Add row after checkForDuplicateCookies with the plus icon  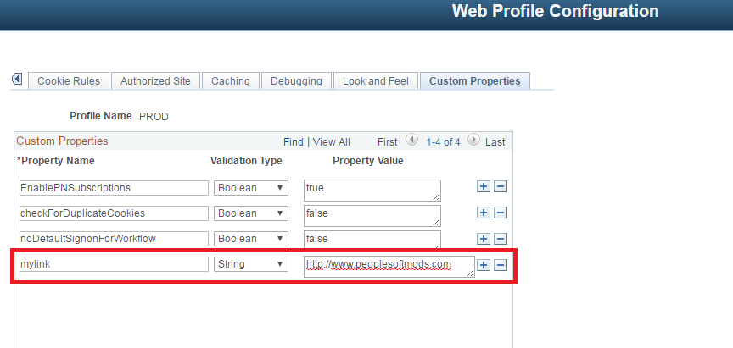point(483,213)
